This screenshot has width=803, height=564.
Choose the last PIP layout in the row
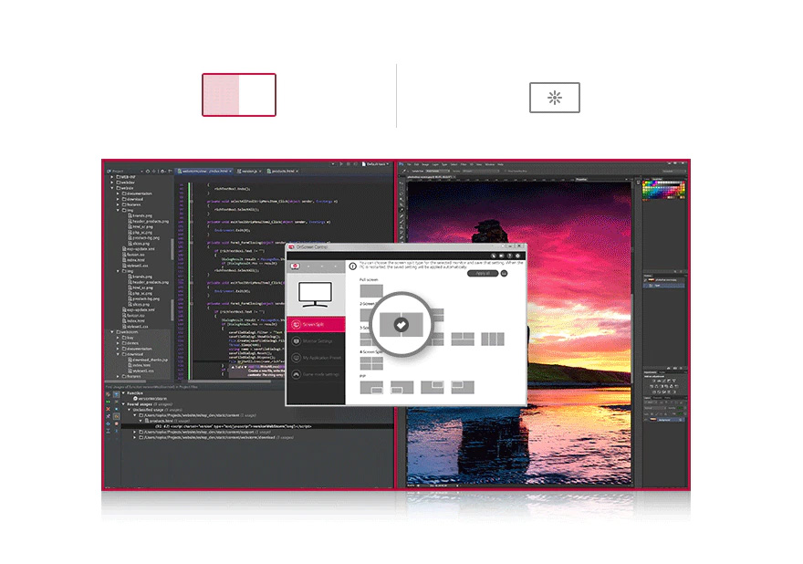click(463, 387)
